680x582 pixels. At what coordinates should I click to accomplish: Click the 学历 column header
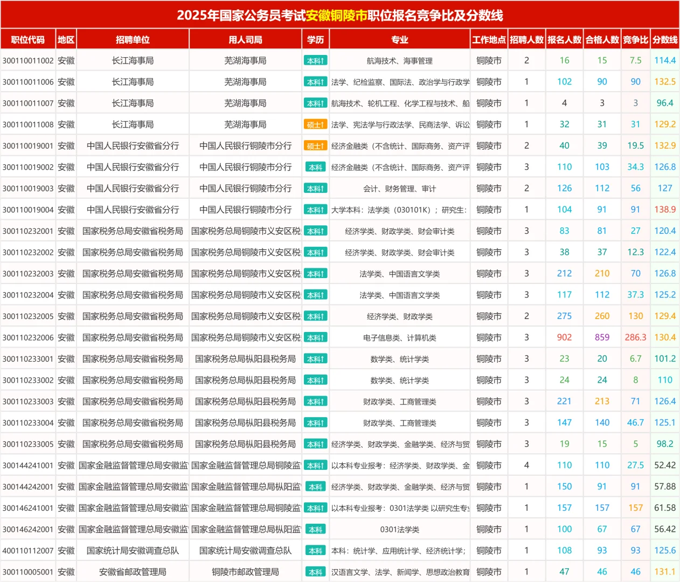click(316, 39)
